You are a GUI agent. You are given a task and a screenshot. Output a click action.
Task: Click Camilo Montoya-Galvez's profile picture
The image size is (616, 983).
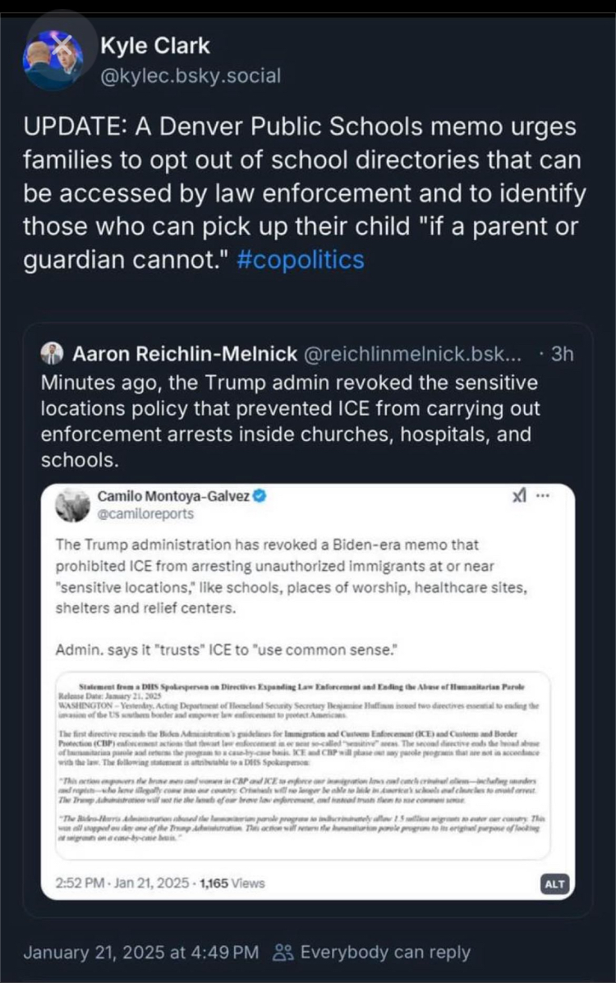[73, 505]
